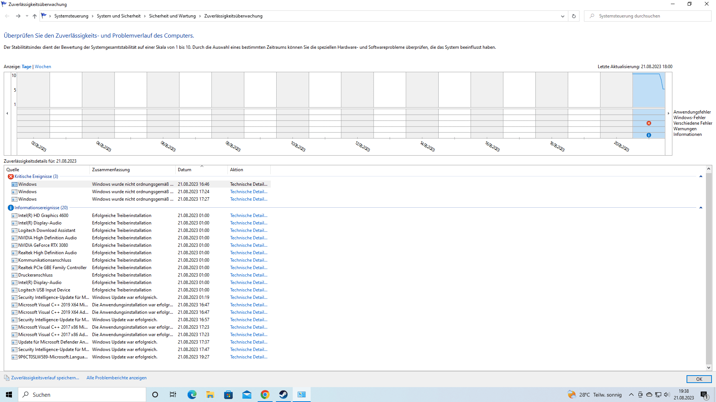Image resolution: width=716 pixels, height=402 pixels.
Task: Open Mail app from taskbar
Action: (x=246, y=395)
